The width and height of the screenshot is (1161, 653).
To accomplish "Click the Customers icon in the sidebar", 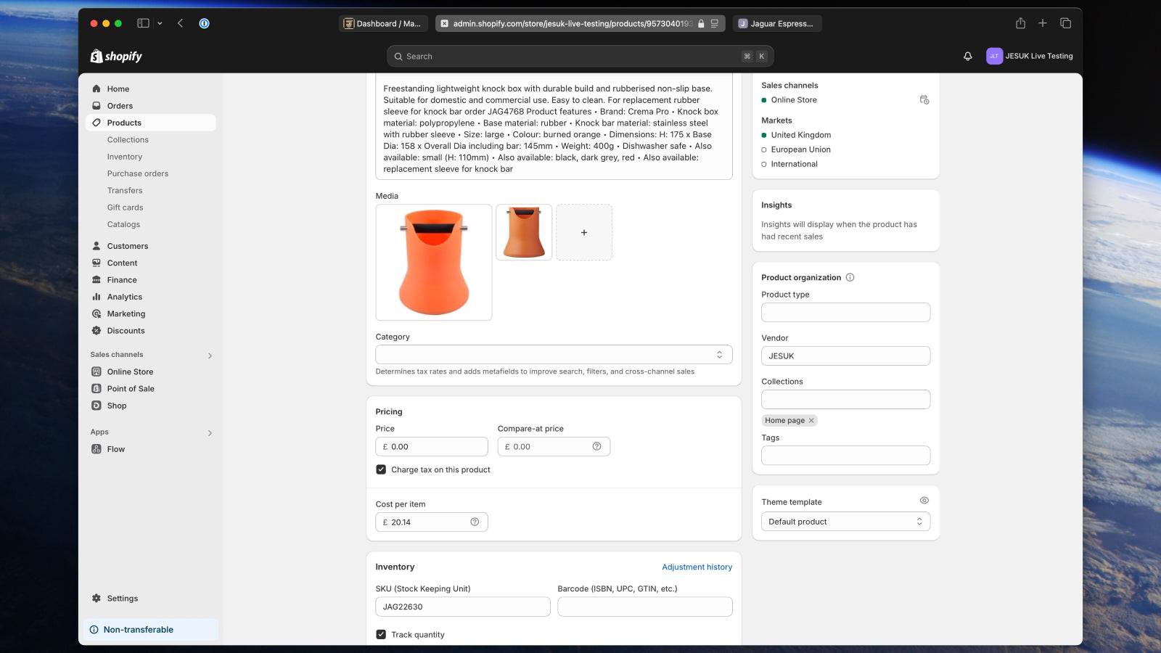I will (x=97, y=246).
